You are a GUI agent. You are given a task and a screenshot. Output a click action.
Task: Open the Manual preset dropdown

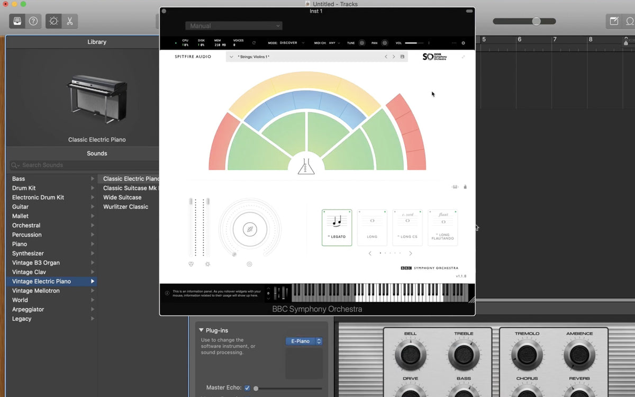click(233, 26)
